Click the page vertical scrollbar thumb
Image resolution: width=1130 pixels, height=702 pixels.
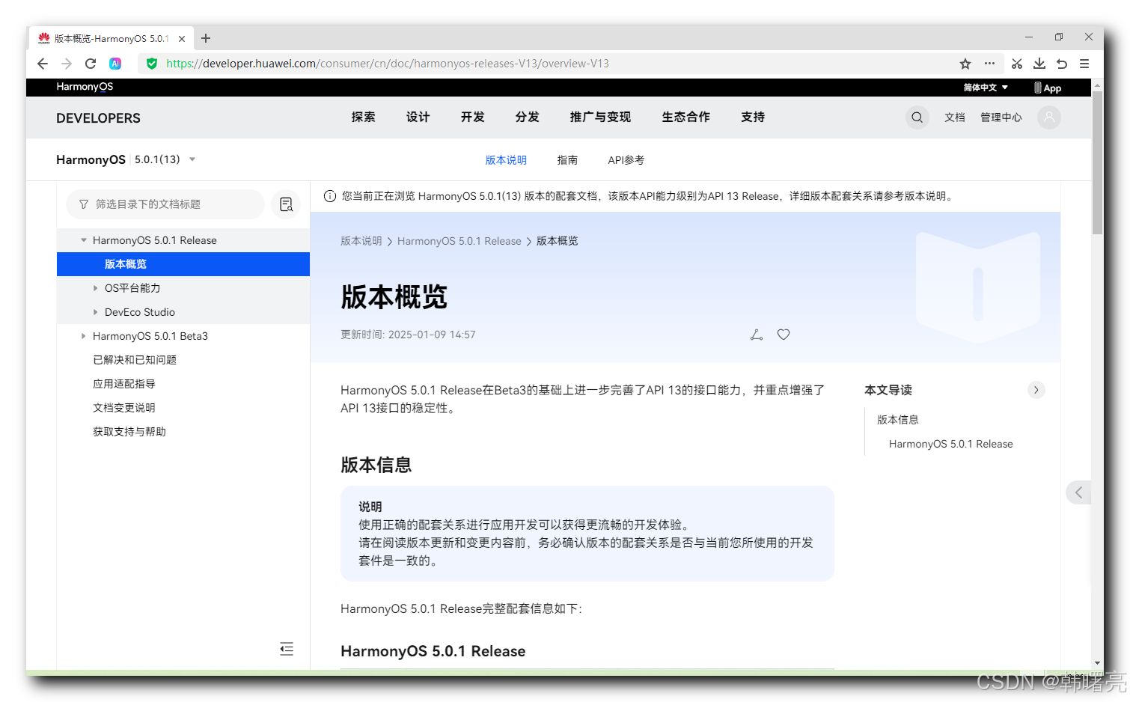tap(1098, 163)
